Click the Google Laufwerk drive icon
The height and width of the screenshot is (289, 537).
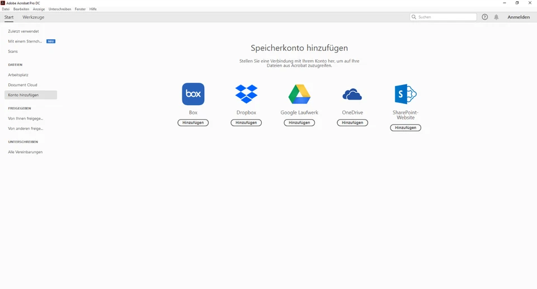tap(299, 94)
